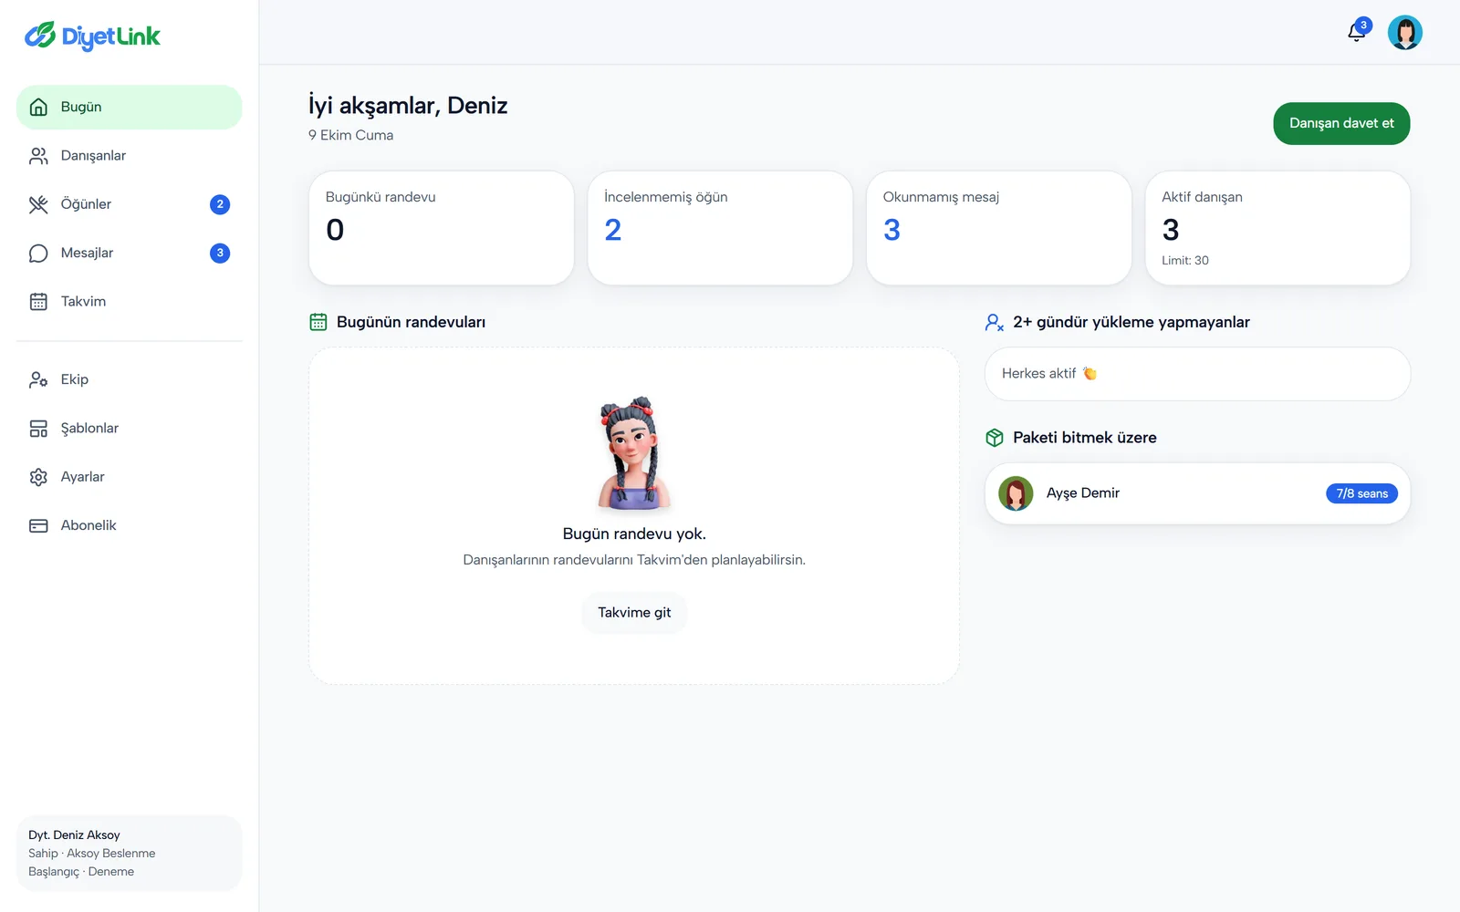The width and height of the screenshot is (1460, 912).
Task: Click the İyi akşamlar, Deniz heading
Action: click(x=408, y=105)
